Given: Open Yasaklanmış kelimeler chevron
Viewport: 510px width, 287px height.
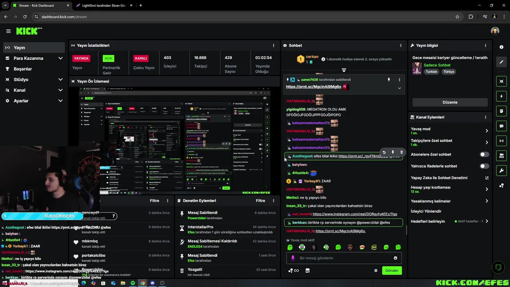Looking at the screenshot, I should [x=486, y=201].
